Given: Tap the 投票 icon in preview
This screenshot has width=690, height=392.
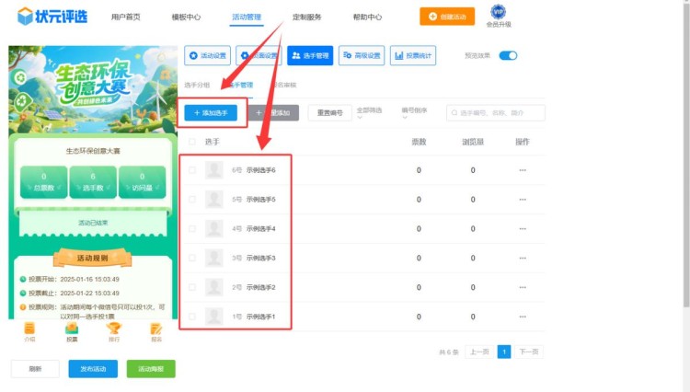Looking at the screenshot, I should (x=72, y=330).
